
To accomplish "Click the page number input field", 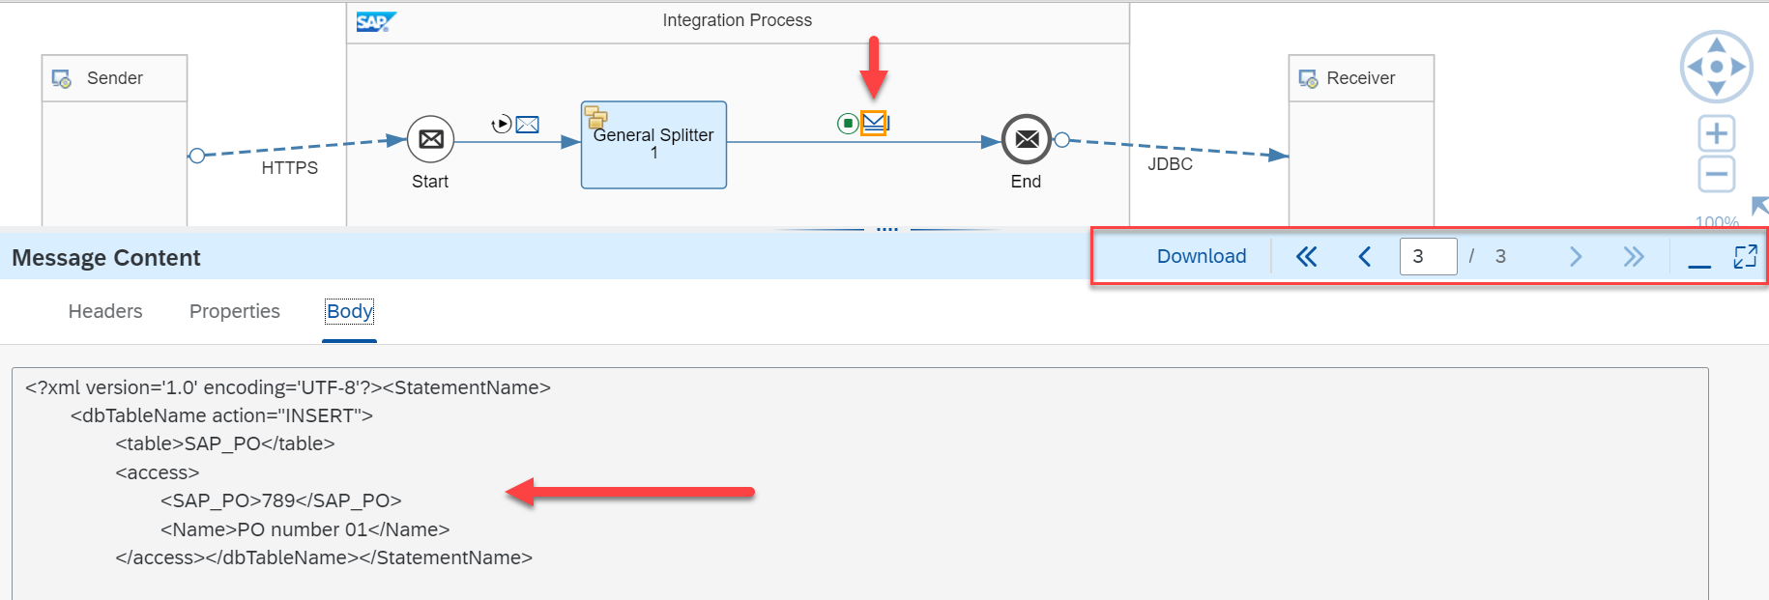I will 1428,256.
